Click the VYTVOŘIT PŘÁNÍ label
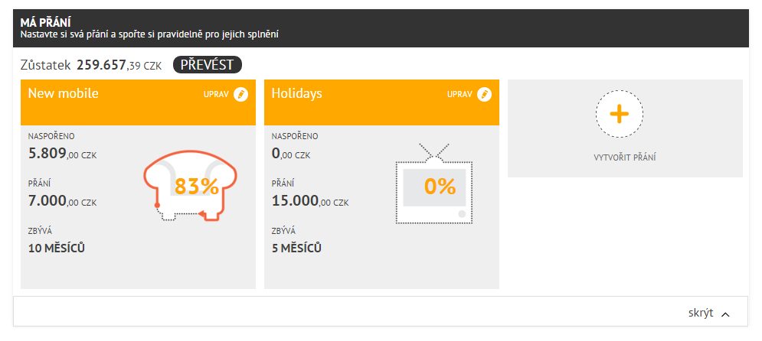Screen dimensions: 762x341 click(624, 158)
